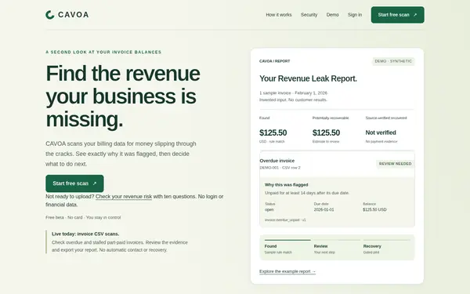This screenshot has width=470, height=294.
Task: Click the Found $125.50 amount
Action: 273,132
